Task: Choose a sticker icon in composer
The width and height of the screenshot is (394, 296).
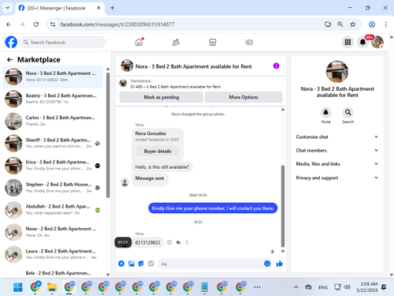Action: click(141, 264)
